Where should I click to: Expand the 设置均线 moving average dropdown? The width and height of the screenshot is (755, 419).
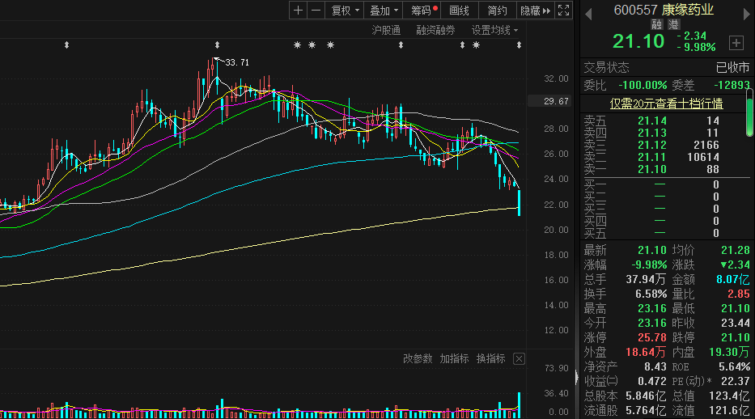click(x=494, y=30)
